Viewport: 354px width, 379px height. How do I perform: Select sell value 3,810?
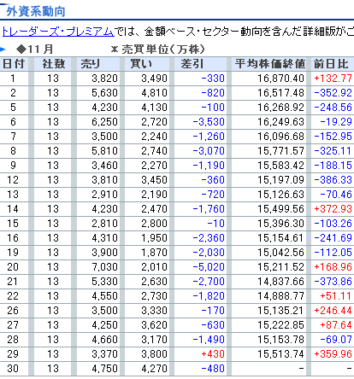(104, 180)
